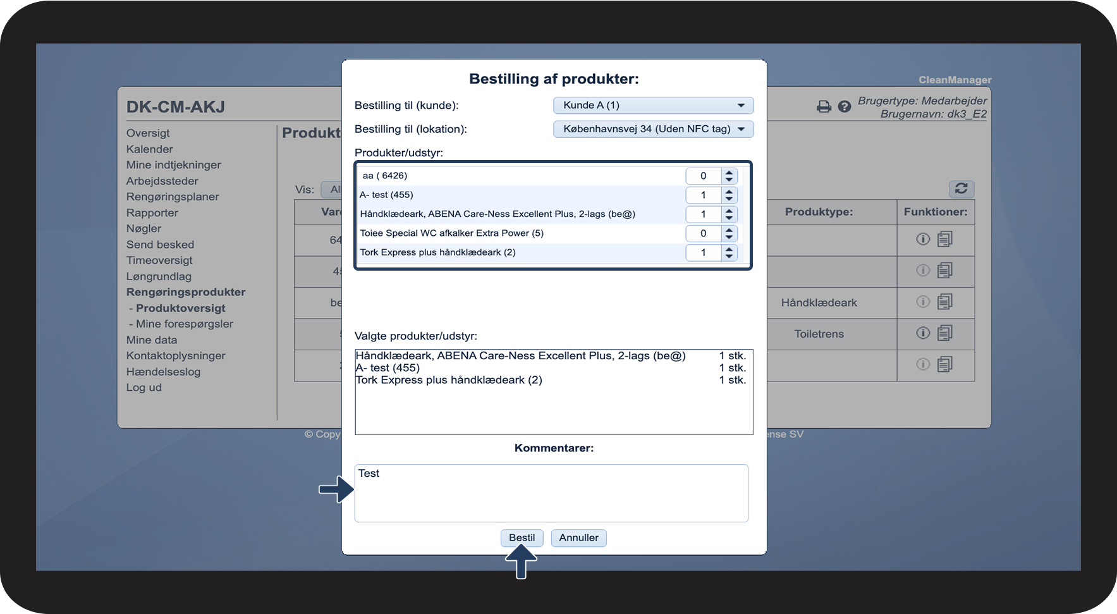
Task: Open the help question mark icon
Action: (845, 106)
